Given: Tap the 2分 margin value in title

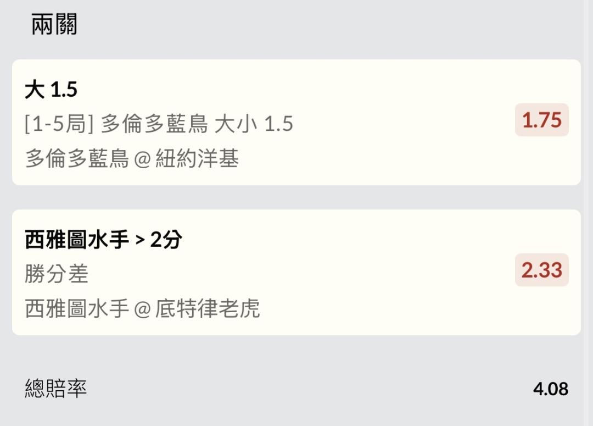Looking at the screenshot, I should coord(165,240).
